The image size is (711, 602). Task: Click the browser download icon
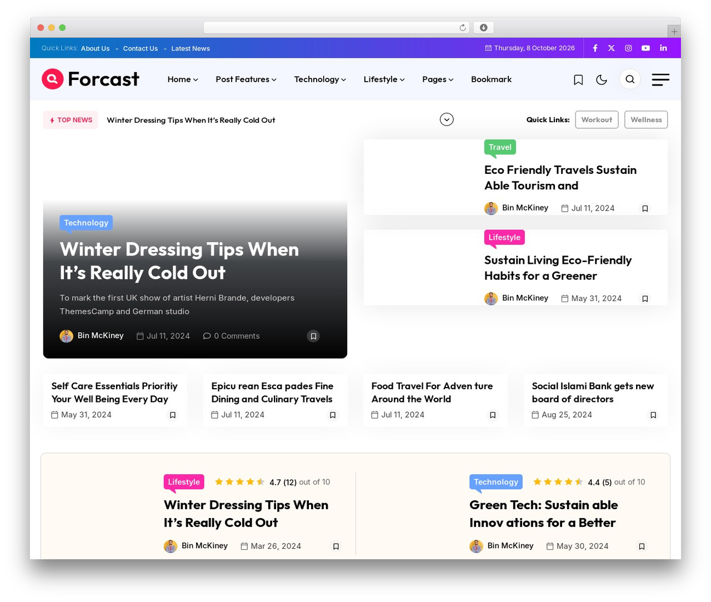484,28
